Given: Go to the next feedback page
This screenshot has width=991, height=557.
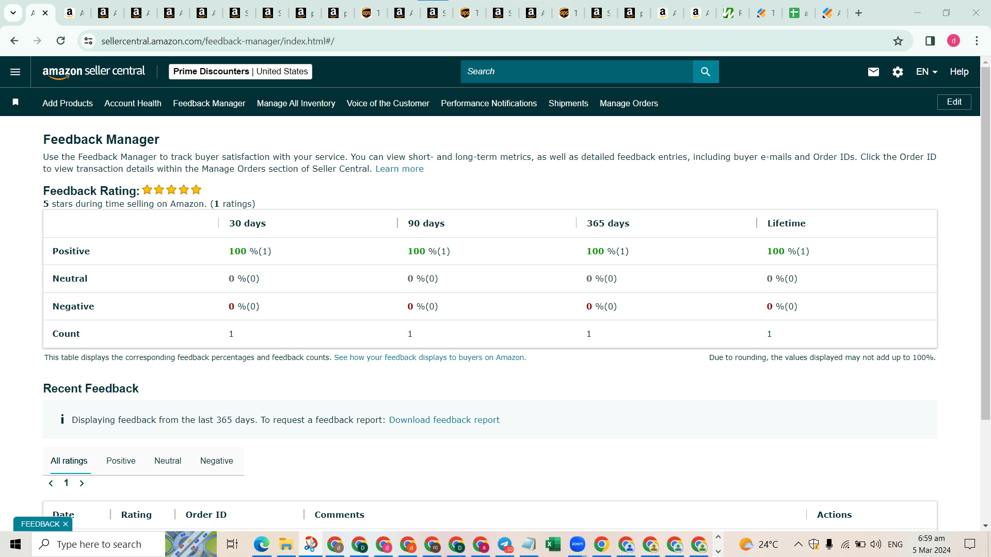Looking at the screenshot, I should coord(82,483).
